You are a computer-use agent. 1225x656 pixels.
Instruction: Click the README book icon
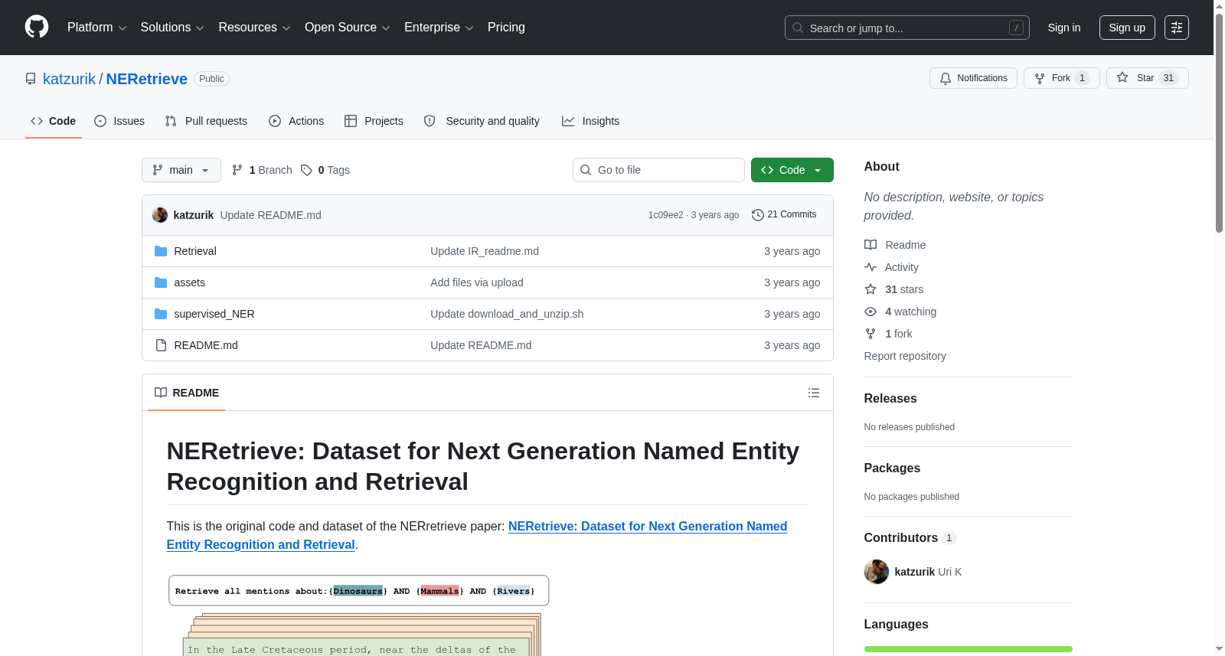tap(161, 393)
